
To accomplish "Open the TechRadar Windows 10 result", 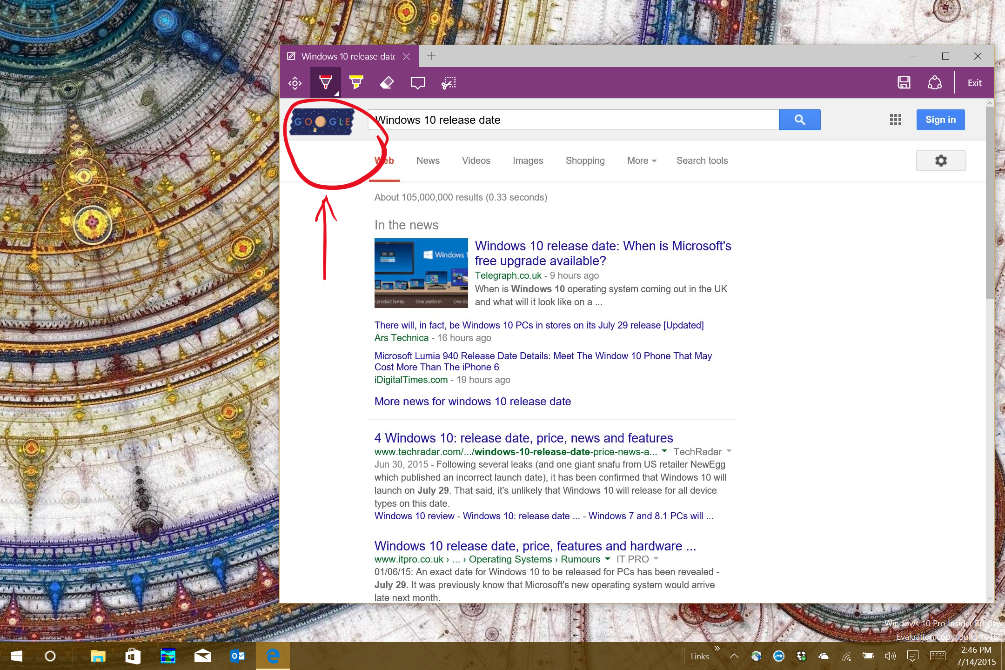I will click(x=523, y=438).
